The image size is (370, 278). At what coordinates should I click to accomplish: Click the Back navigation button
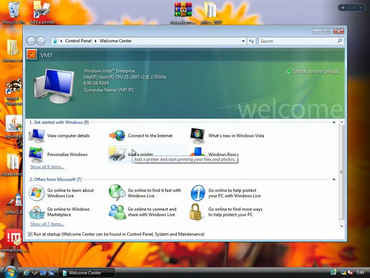[x=31, y=41]
